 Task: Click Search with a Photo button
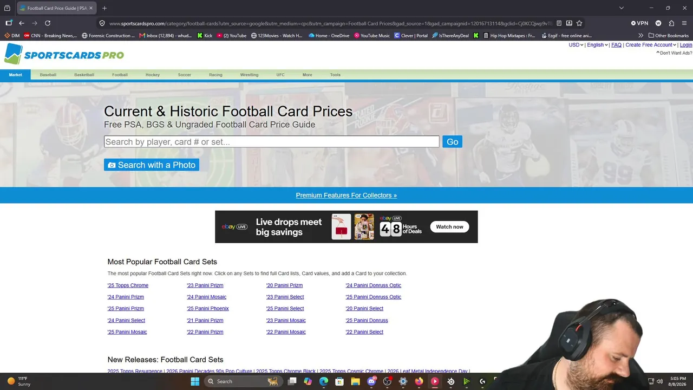(x=152, y=165)
